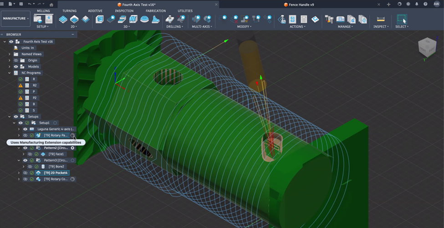Click the Select tool icon
This screenshot has width=444, height=228.
click(401, 19)
